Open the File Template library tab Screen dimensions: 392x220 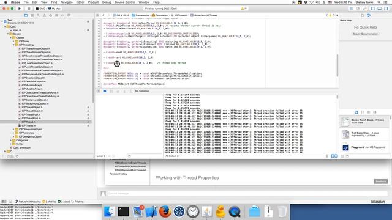point(356,112)
